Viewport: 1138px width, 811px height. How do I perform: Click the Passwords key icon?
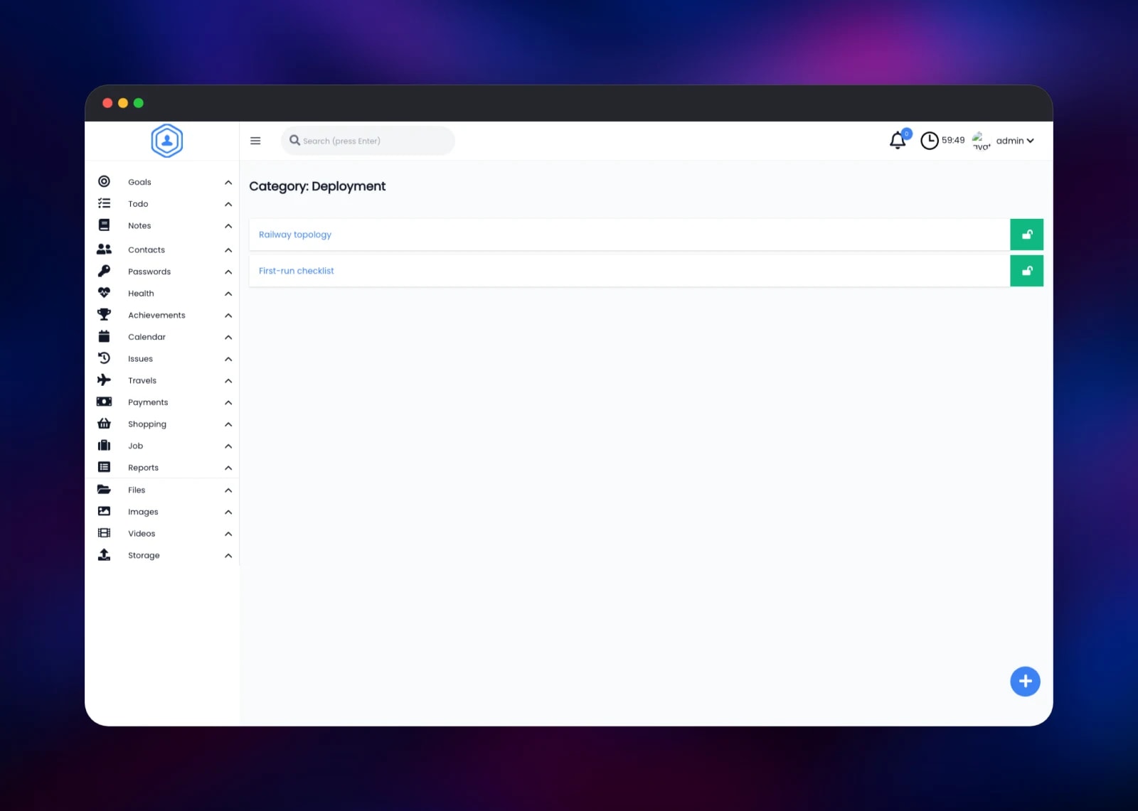(104, 271)
